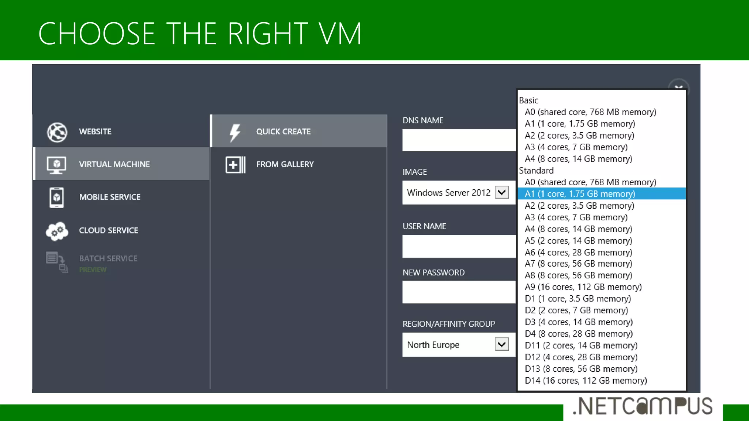Select Standard A3 4 cores 7 GB

602,217
